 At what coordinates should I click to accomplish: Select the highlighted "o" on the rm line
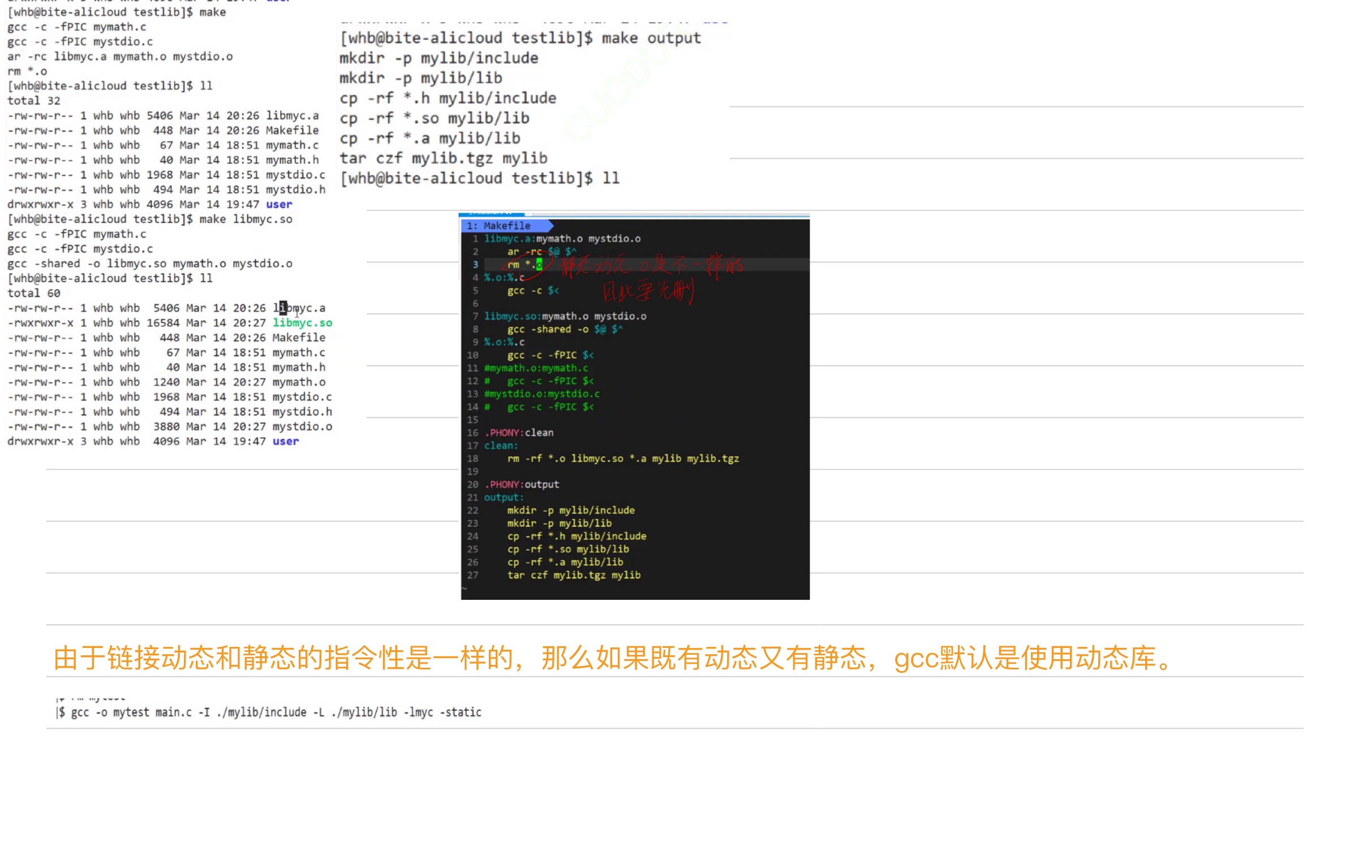click(540, 264)
